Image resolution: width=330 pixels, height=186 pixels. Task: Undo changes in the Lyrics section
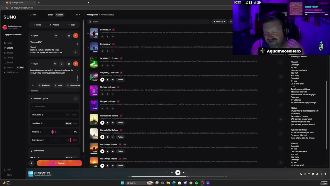56,36
